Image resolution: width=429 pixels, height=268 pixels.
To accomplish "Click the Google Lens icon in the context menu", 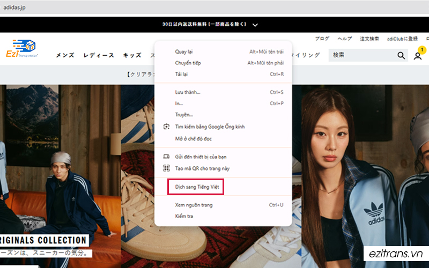I will (166, 126).
